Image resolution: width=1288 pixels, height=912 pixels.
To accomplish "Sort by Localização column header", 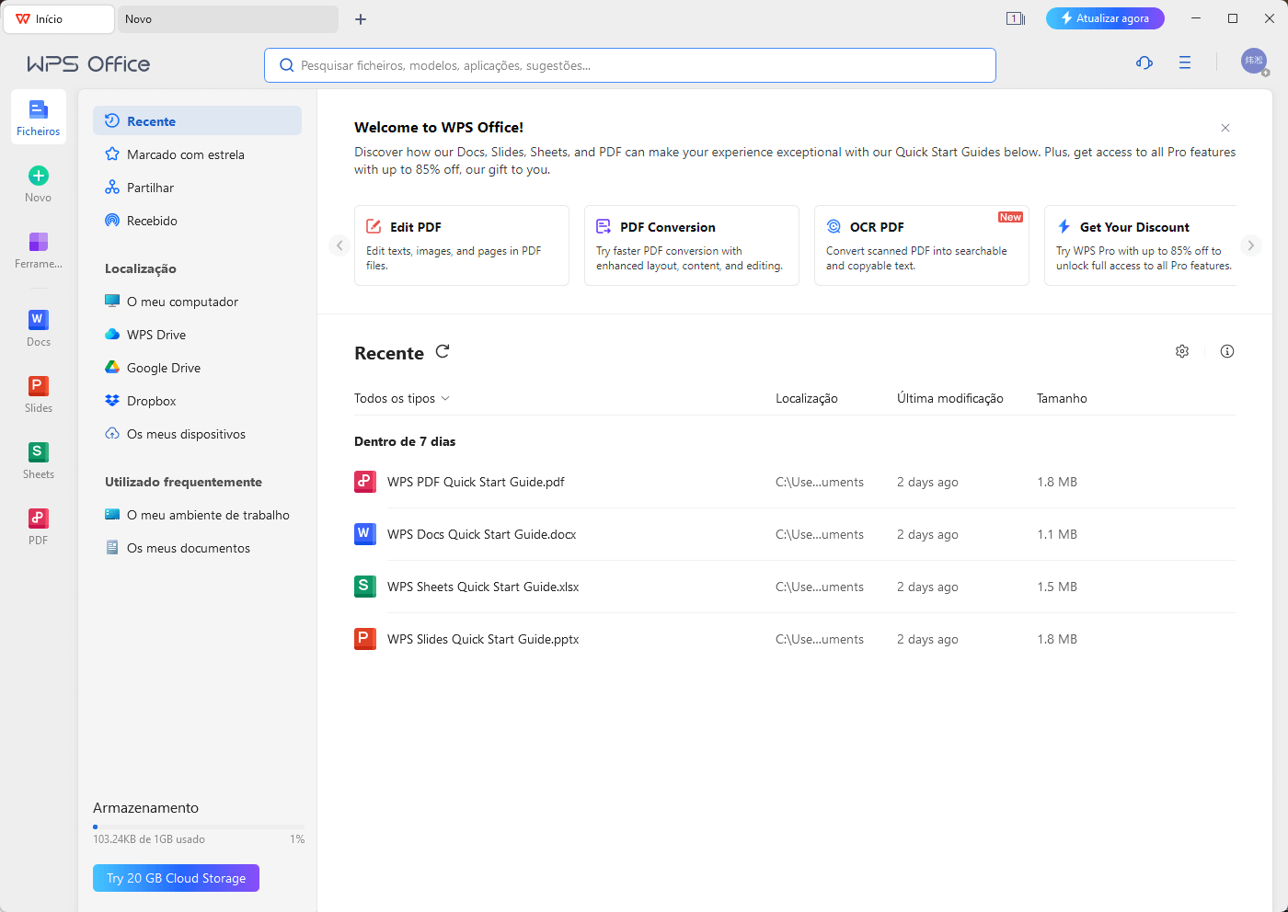I will tap(807, 398).
